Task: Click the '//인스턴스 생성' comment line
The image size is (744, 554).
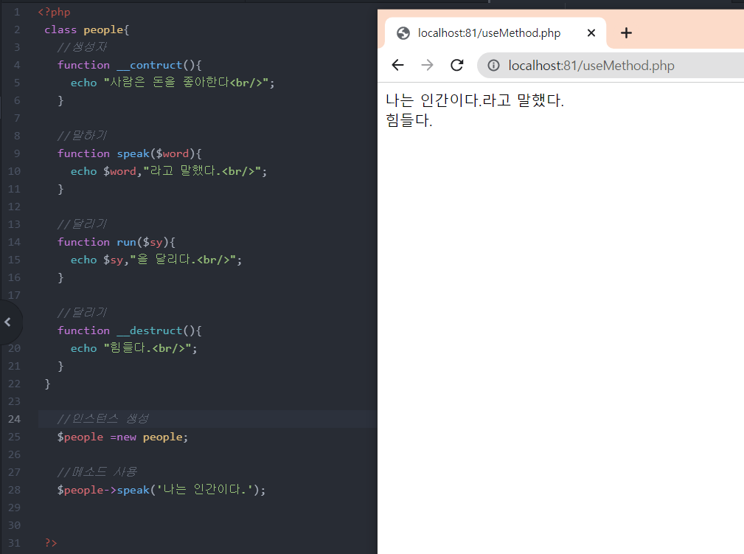Action: click(x=103, y=419)
